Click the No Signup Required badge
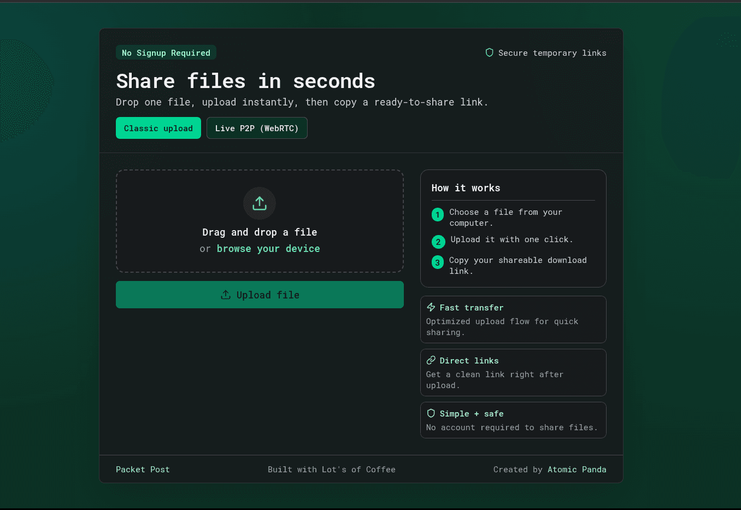This screenshot has height=510, width=741. click(166, 52)
